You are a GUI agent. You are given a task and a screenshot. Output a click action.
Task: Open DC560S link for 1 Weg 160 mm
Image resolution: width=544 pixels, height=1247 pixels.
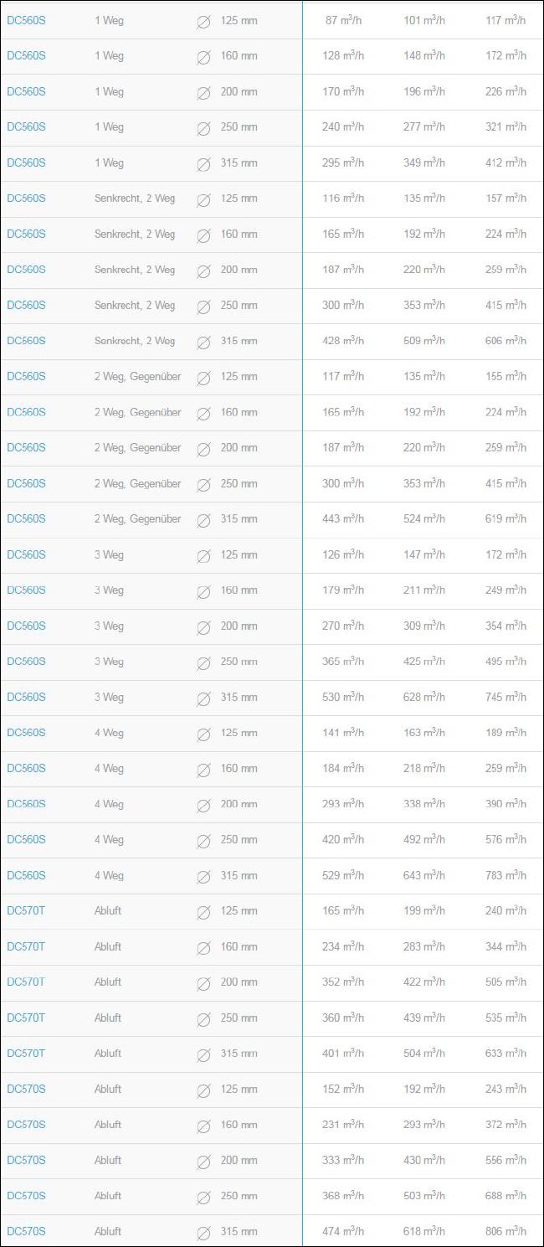pyautogui.click(x=26, y=56)
